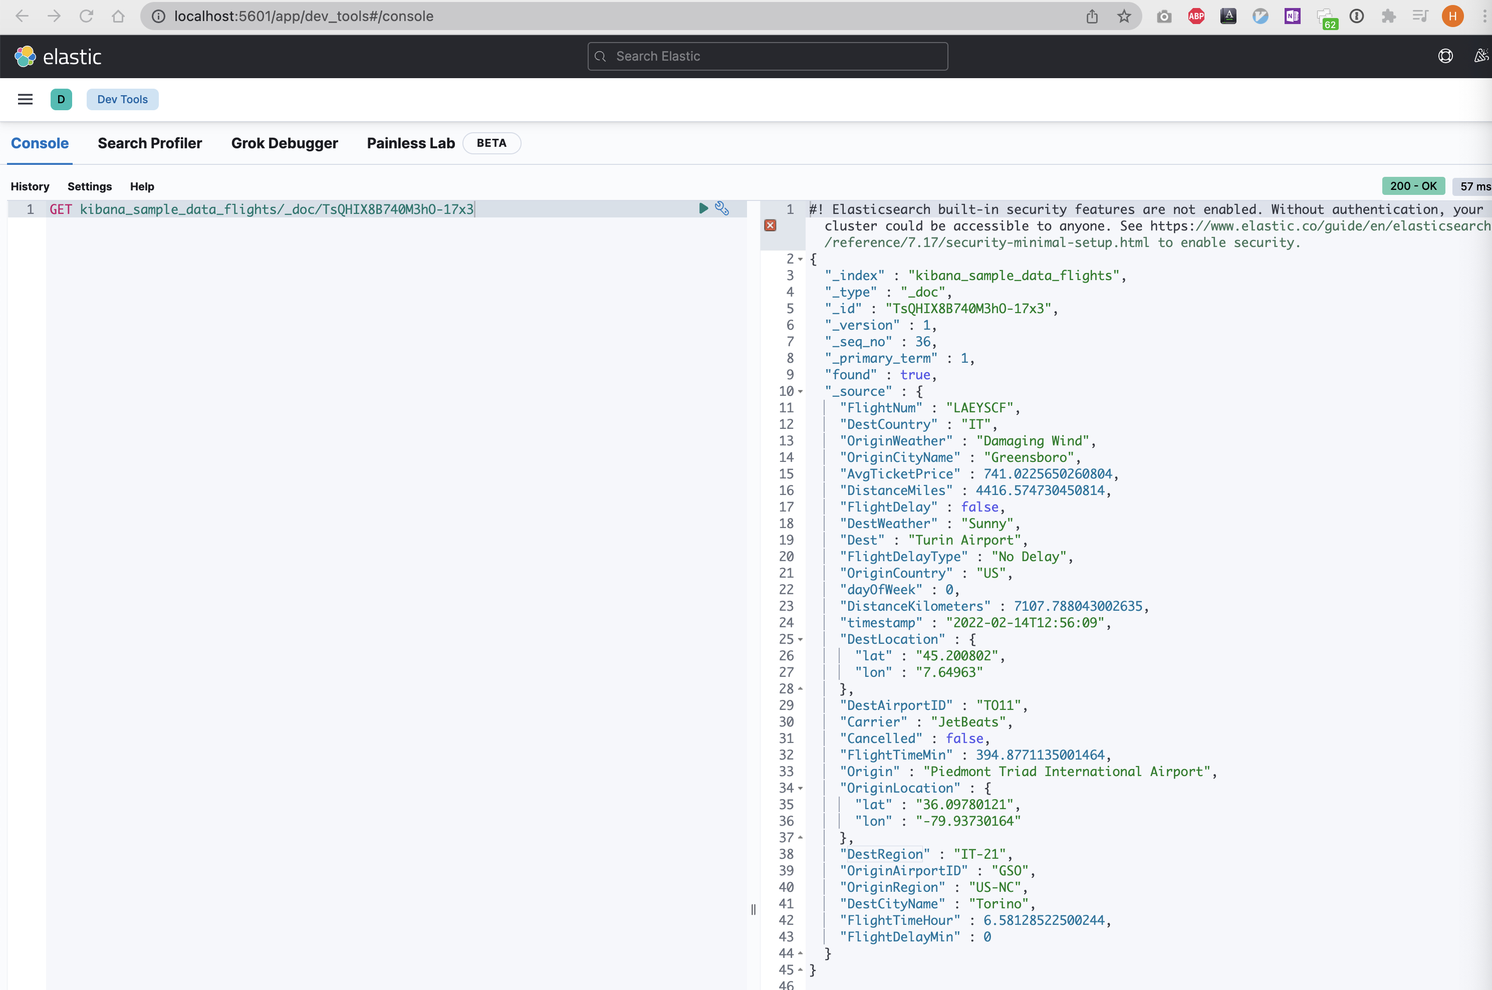Screen dimensions: 1492x990
Task: Click the H profile avatar
Action: coord(1453,17)
